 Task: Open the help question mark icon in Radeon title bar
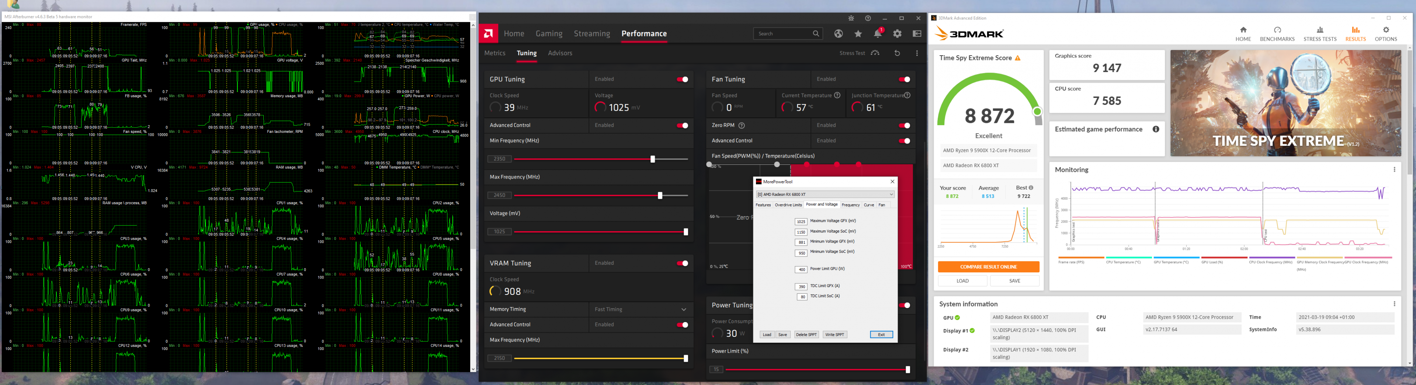pyautogui.click(x=868, y=18)
